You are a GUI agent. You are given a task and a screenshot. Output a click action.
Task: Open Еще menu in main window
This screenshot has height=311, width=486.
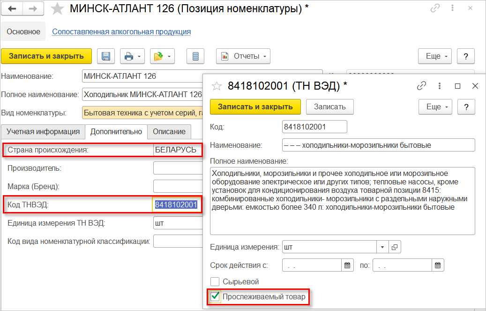435,56
